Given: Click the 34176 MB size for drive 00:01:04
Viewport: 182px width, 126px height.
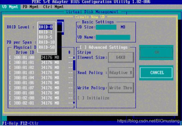Looking at the screenshot, I should coord(50,78).
